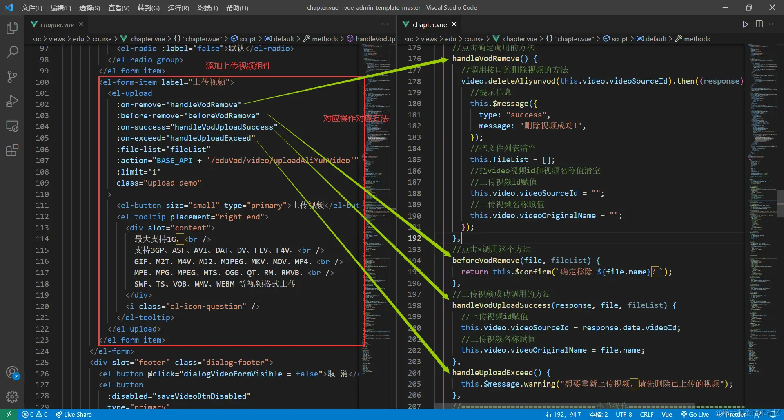Click the right editor horizontal scrollbar

(564, 406)
